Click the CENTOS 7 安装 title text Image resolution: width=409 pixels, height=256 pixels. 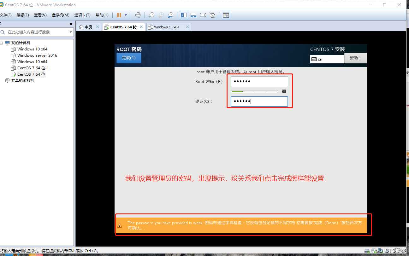[x=328, y=49]
